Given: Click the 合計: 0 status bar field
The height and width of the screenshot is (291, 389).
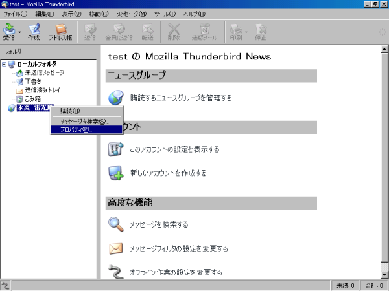Looking at the screenshot, I should [374, 286].
